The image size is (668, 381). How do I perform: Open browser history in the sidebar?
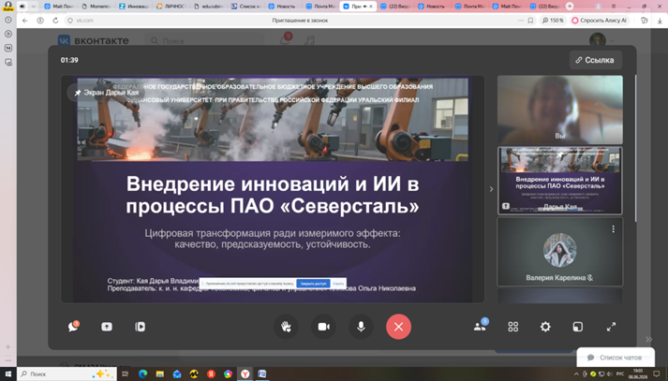(x=8, y=20)
